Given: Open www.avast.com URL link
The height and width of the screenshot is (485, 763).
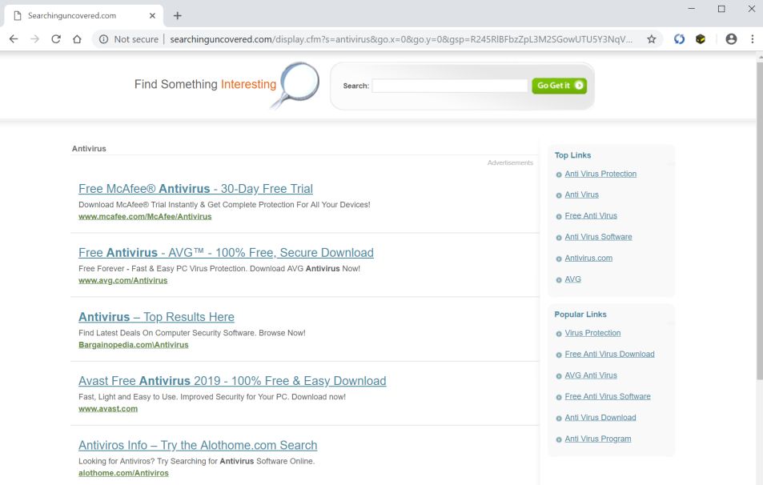Looking at the screenshot, I should pyautogui.click(x=108, y=409).
